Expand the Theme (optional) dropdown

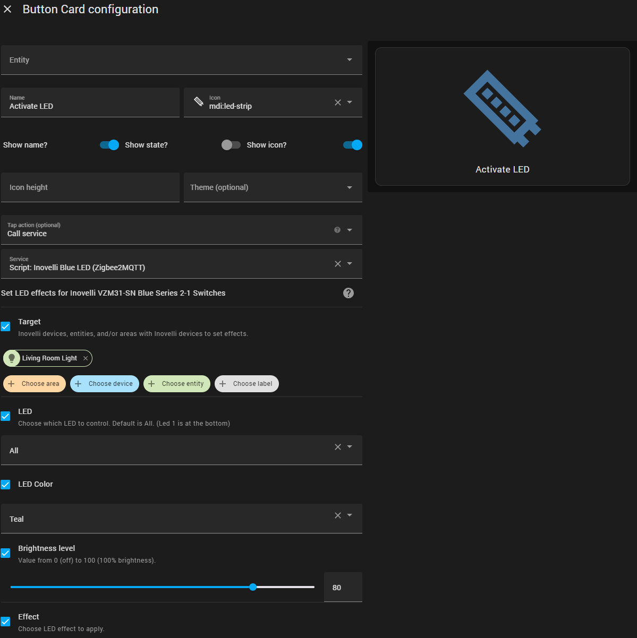[273, 187]
